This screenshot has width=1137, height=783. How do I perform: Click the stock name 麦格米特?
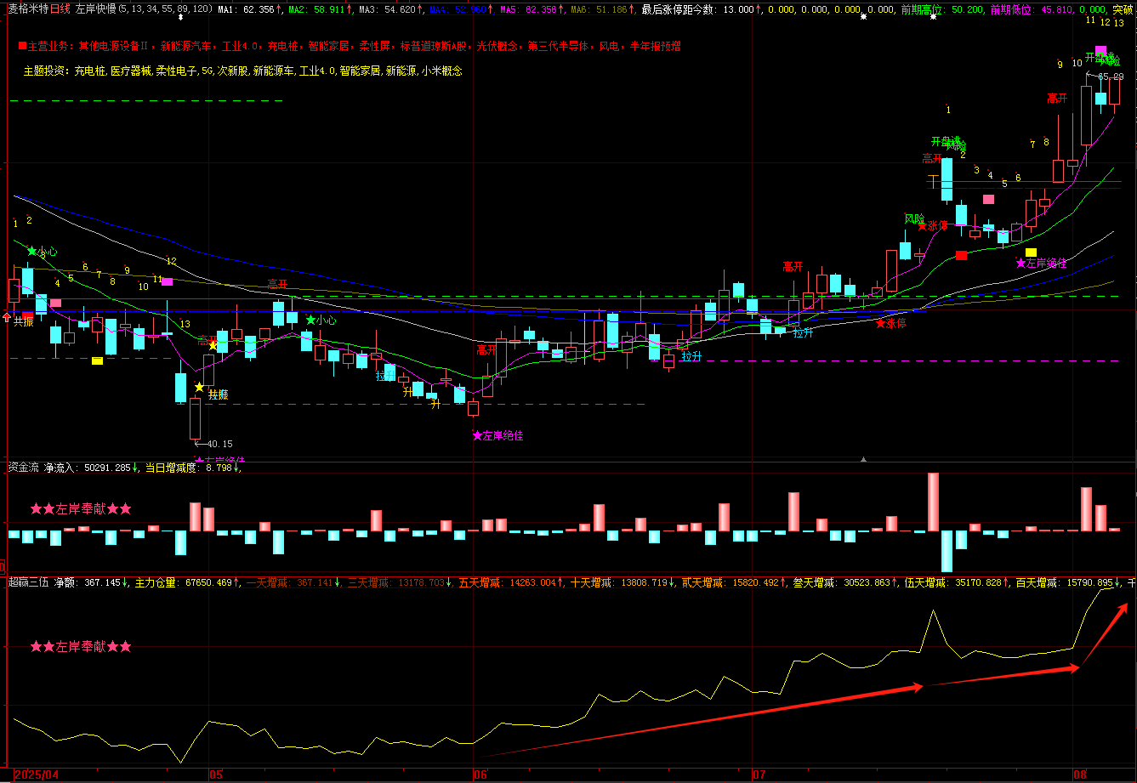click(x=28, y=9)
